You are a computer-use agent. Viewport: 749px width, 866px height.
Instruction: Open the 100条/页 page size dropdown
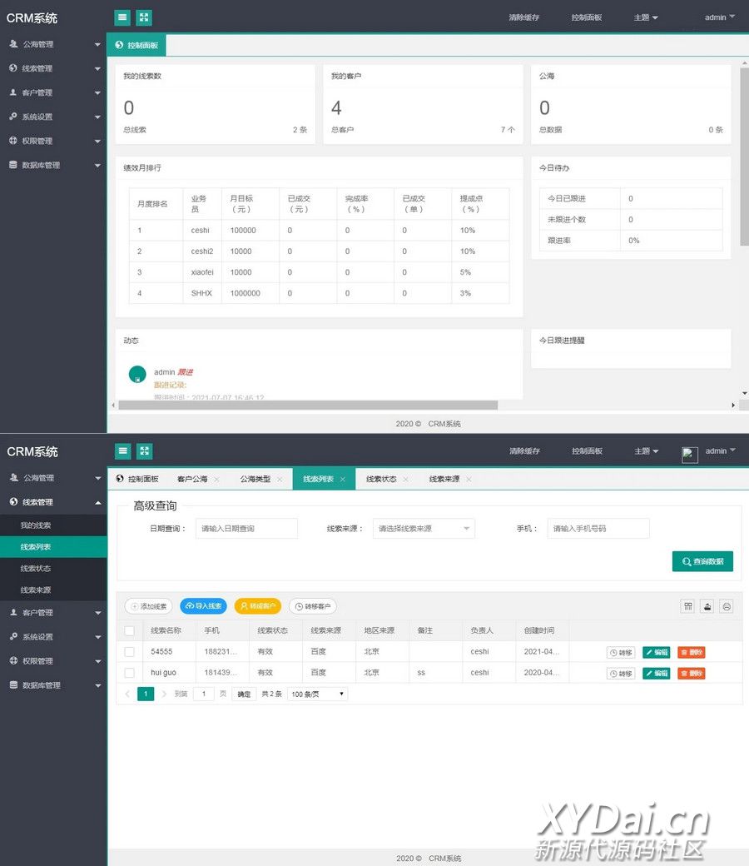point(317,694)
